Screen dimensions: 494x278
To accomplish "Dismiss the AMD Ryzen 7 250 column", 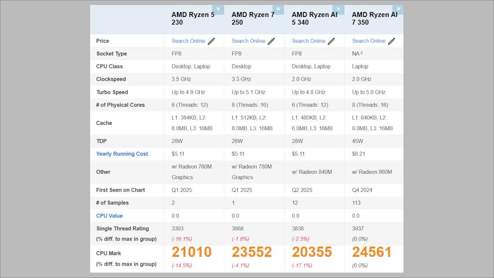I will click(278, 9).
